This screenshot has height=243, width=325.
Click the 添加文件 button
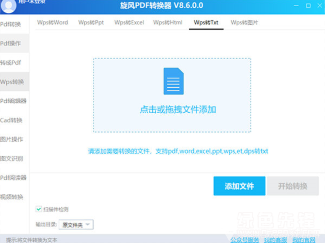239,186
